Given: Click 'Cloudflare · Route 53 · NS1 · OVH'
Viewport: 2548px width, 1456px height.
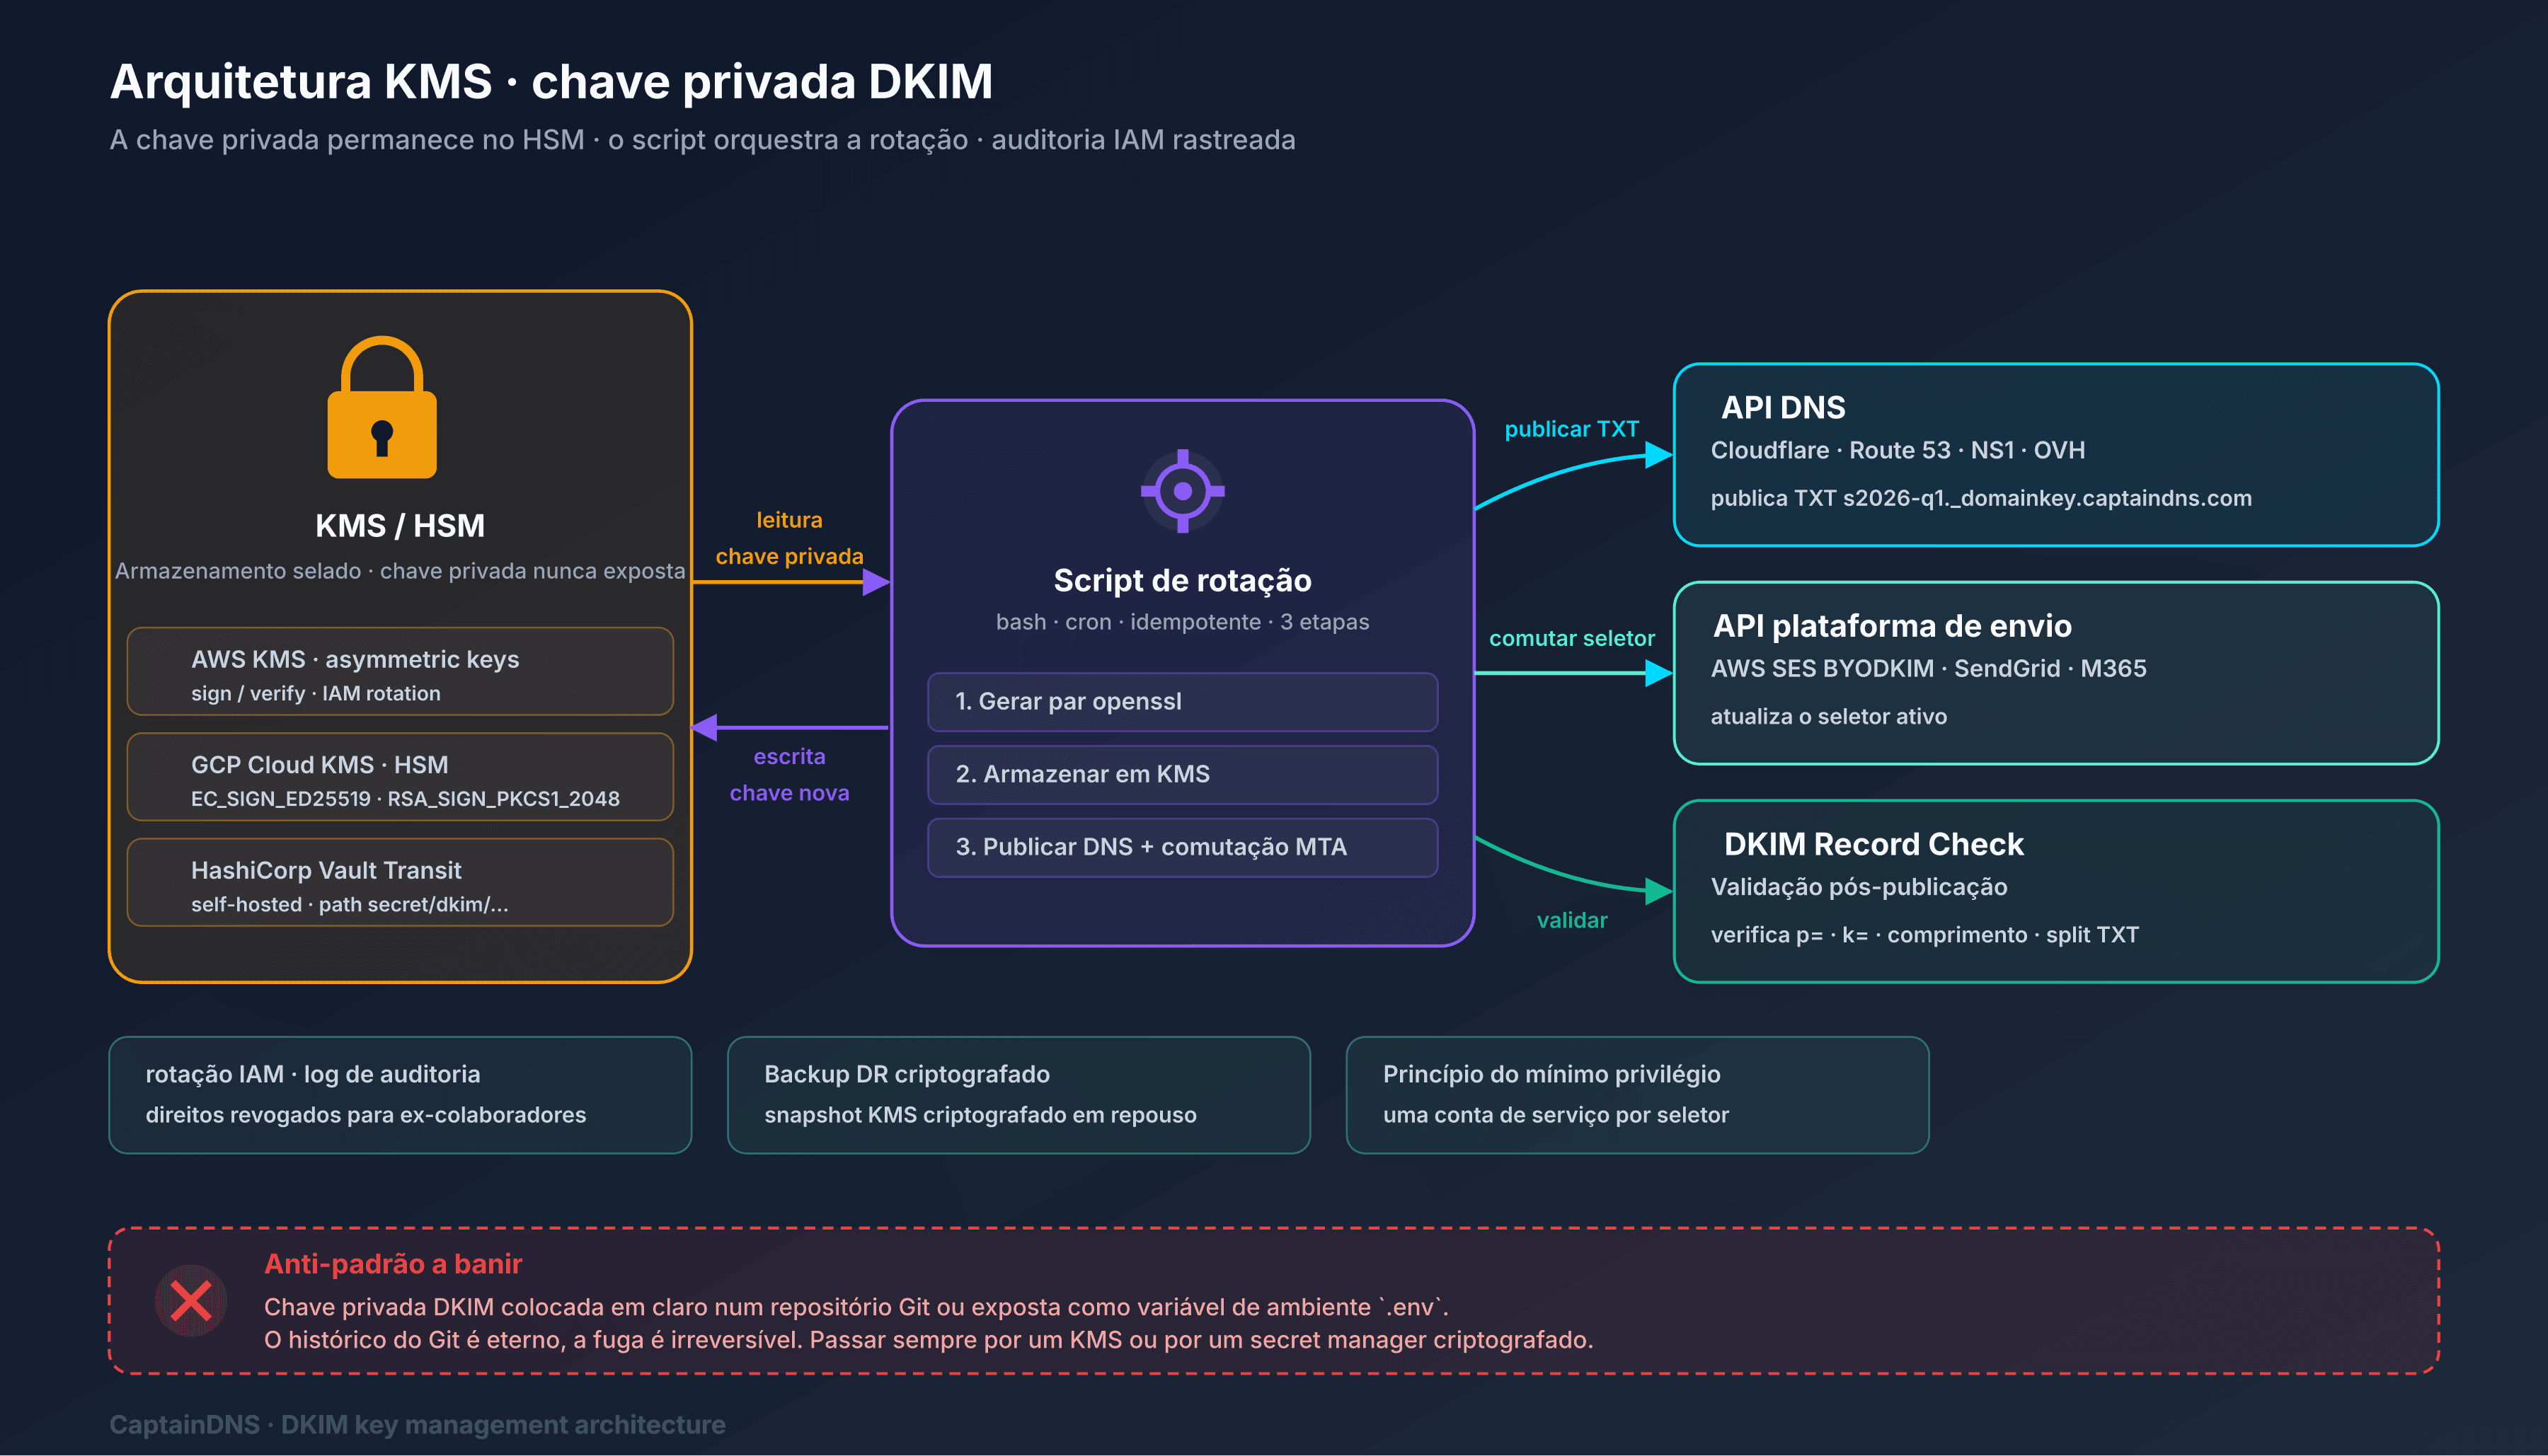Looking at the screenshot, I should [x=1898, y=451].
